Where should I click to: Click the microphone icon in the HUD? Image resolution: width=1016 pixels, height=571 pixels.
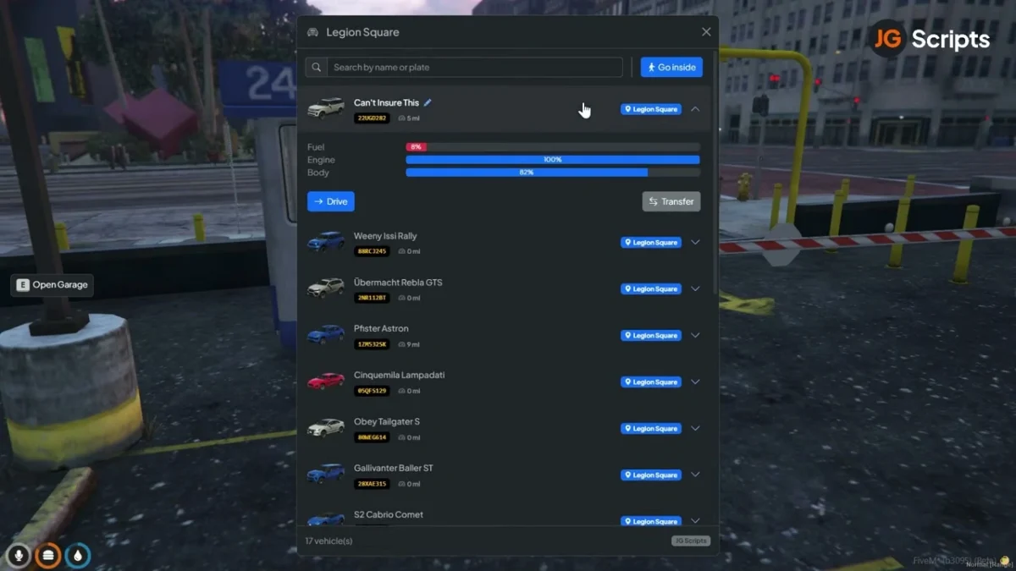(17, 555)
